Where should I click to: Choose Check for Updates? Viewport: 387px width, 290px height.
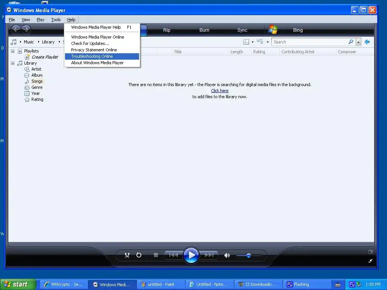[x=102, y=43]
